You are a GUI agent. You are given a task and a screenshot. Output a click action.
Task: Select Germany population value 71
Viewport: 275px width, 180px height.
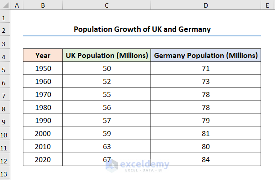pyautogui.click(x=206, y=69)
